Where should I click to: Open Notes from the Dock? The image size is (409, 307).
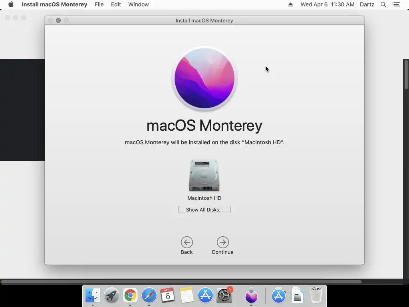tap(186, 295)
